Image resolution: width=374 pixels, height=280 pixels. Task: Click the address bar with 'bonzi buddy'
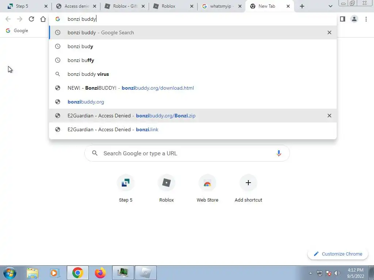click(193, 19)
